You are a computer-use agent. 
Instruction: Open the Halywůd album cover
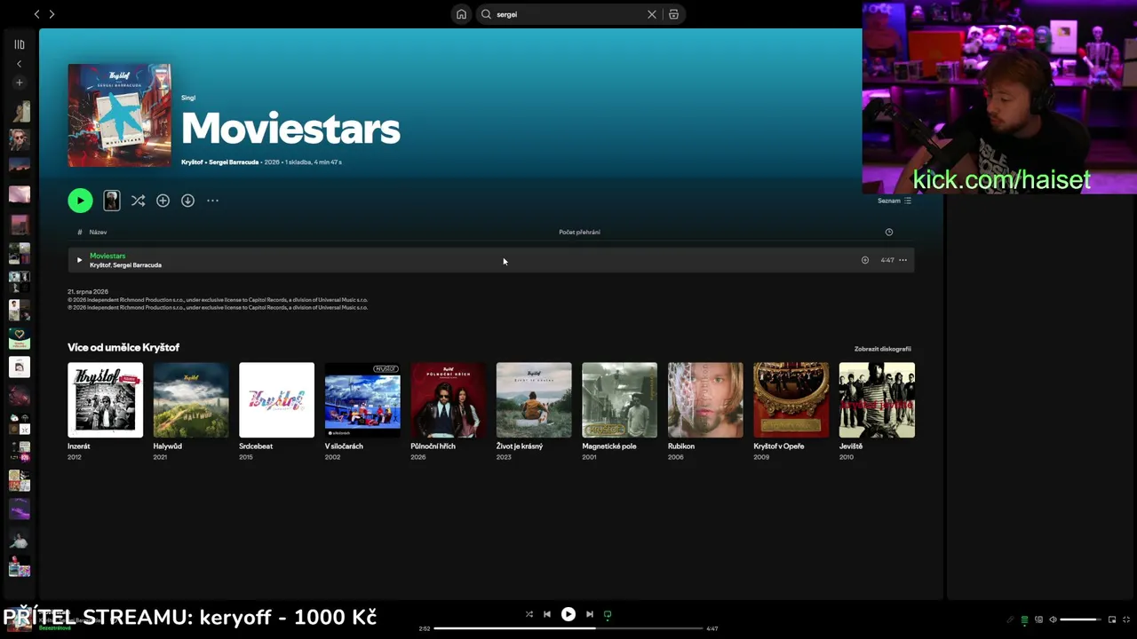[x=191, y=399]
